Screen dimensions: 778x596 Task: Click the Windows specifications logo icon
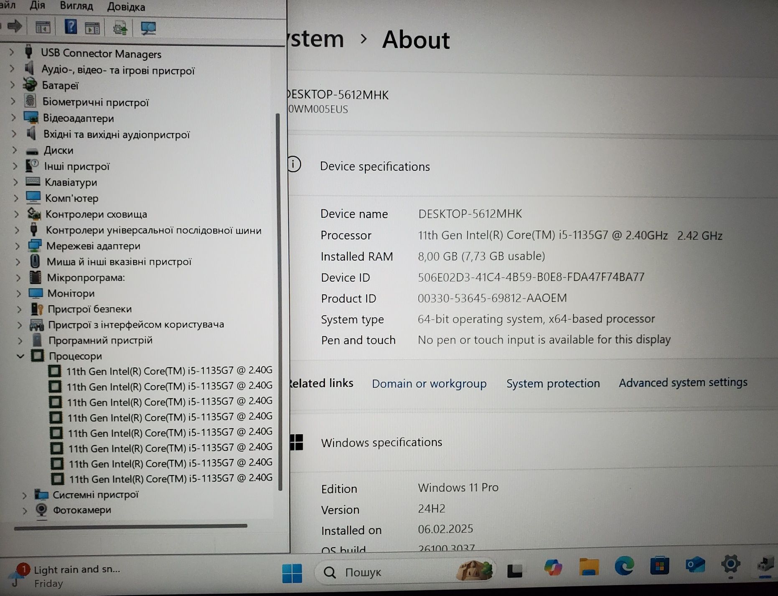tap(296, 442)
